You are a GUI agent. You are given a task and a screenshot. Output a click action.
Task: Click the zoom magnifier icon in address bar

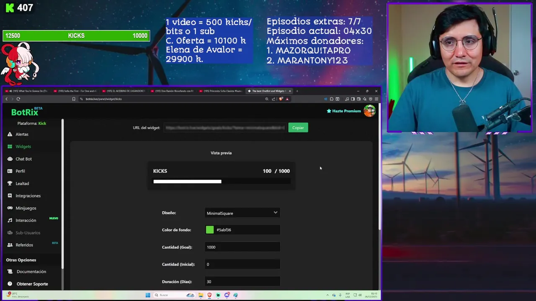(x=267, y=99)
